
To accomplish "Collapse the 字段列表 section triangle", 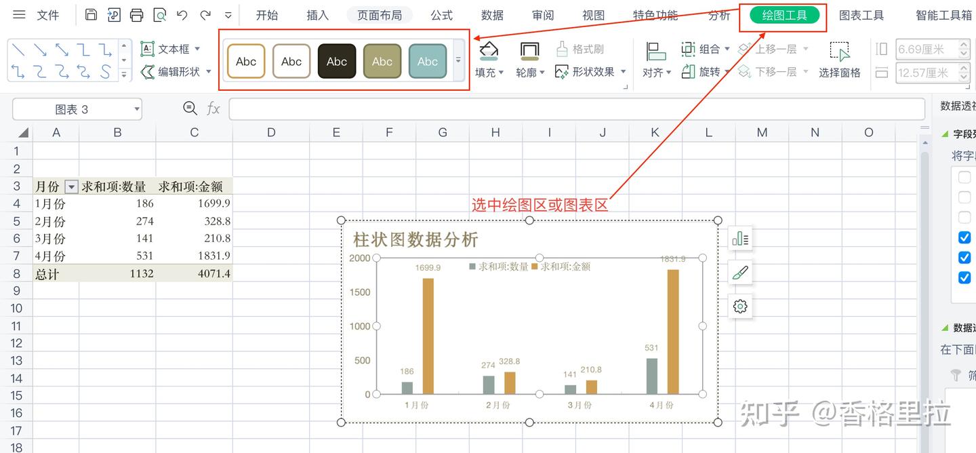I will click(946, 134).
